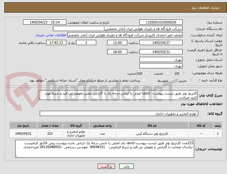Click the اطلاعات کالاهای مورد نیاز heading
The width and height of the screenshot is (227, 174).
[201, 104]
